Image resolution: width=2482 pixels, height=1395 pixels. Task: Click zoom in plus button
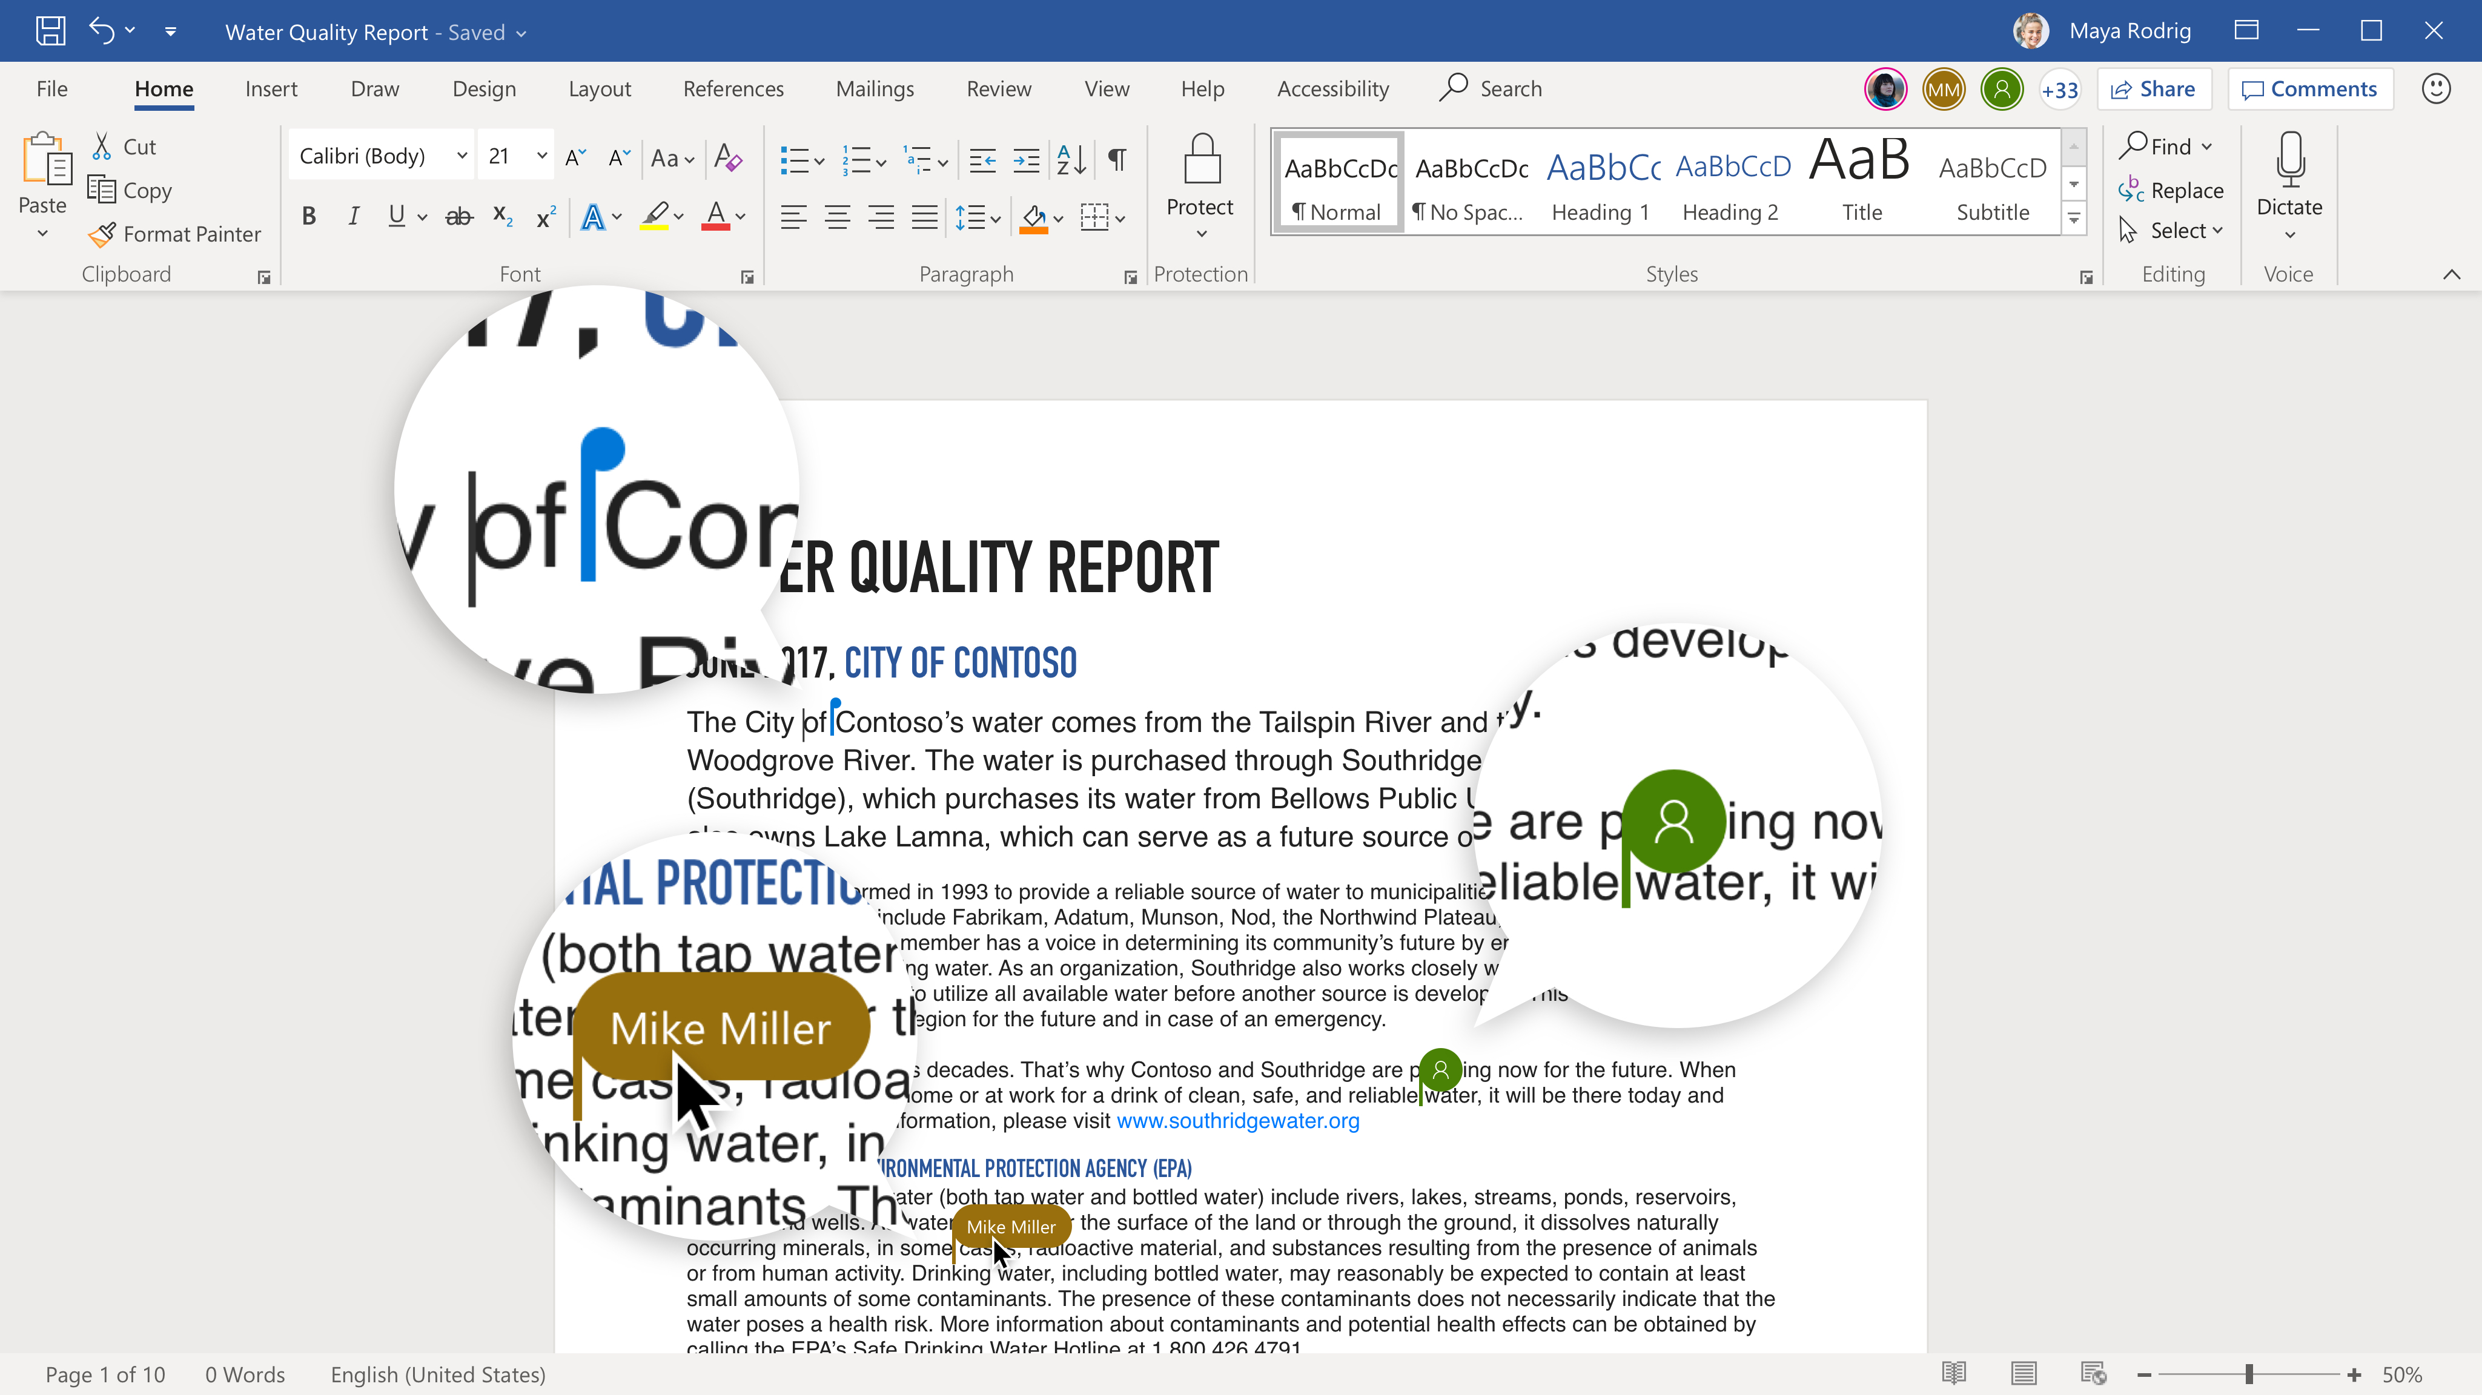(x=2354, y=1374)
